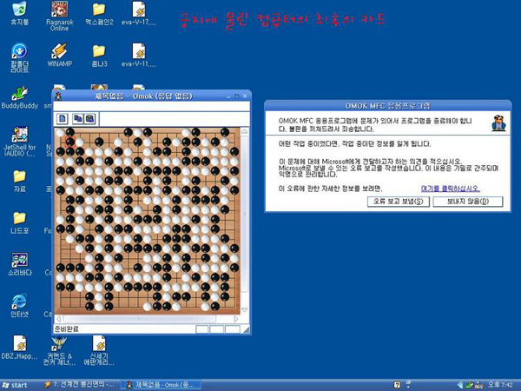
Task: Click the Copy icon in Omok toolbar
Action: tap(78, 119)
